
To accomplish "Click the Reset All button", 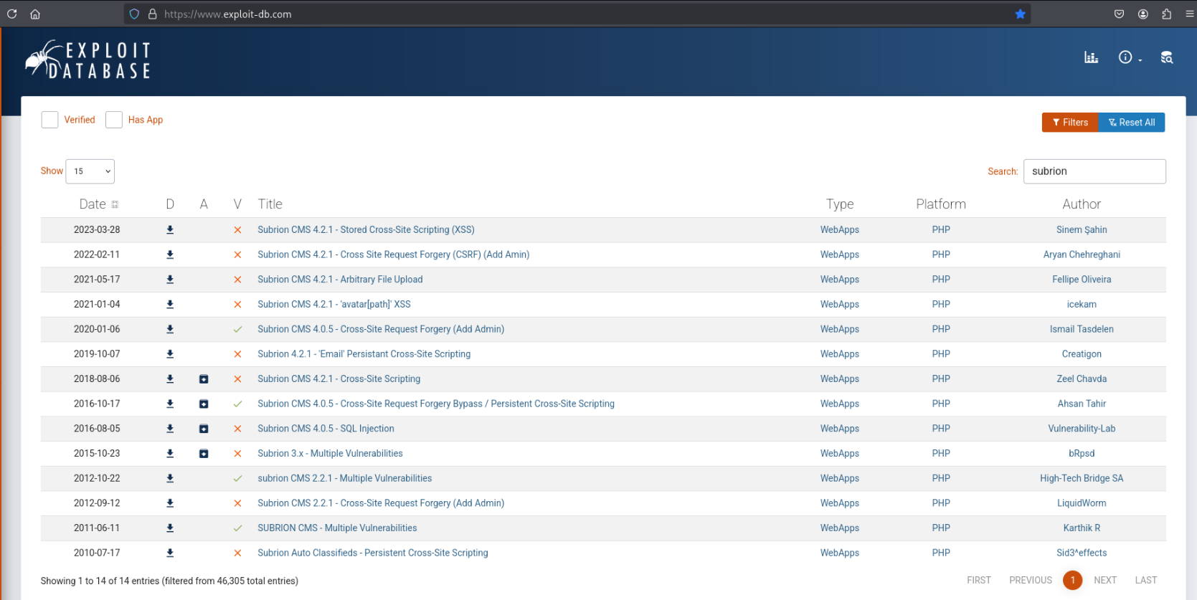I will coord(1132,123).
